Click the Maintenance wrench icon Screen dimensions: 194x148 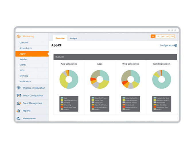pyautogui.click(x=18, y=118)
